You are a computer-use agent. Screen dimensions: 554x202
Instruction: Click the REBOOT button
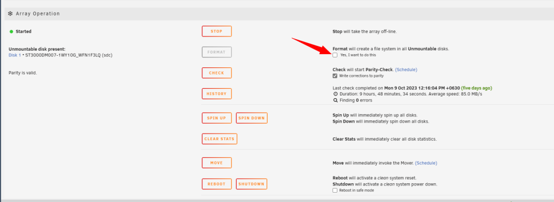(x=217, y=184)
